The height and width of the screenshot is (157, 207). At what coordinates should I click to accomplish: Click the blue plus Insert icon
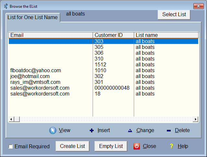tap(92, 130)
